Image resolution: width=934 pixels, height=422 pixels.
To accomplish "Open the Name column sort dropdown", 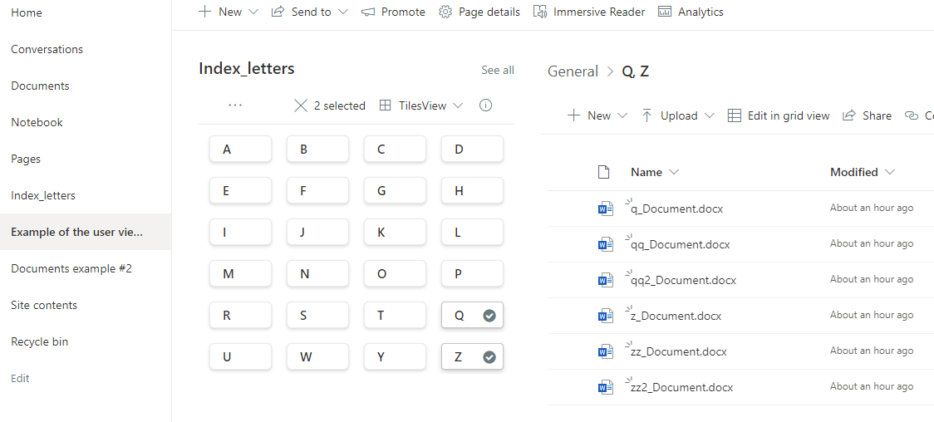I will (x=674, y=172).
